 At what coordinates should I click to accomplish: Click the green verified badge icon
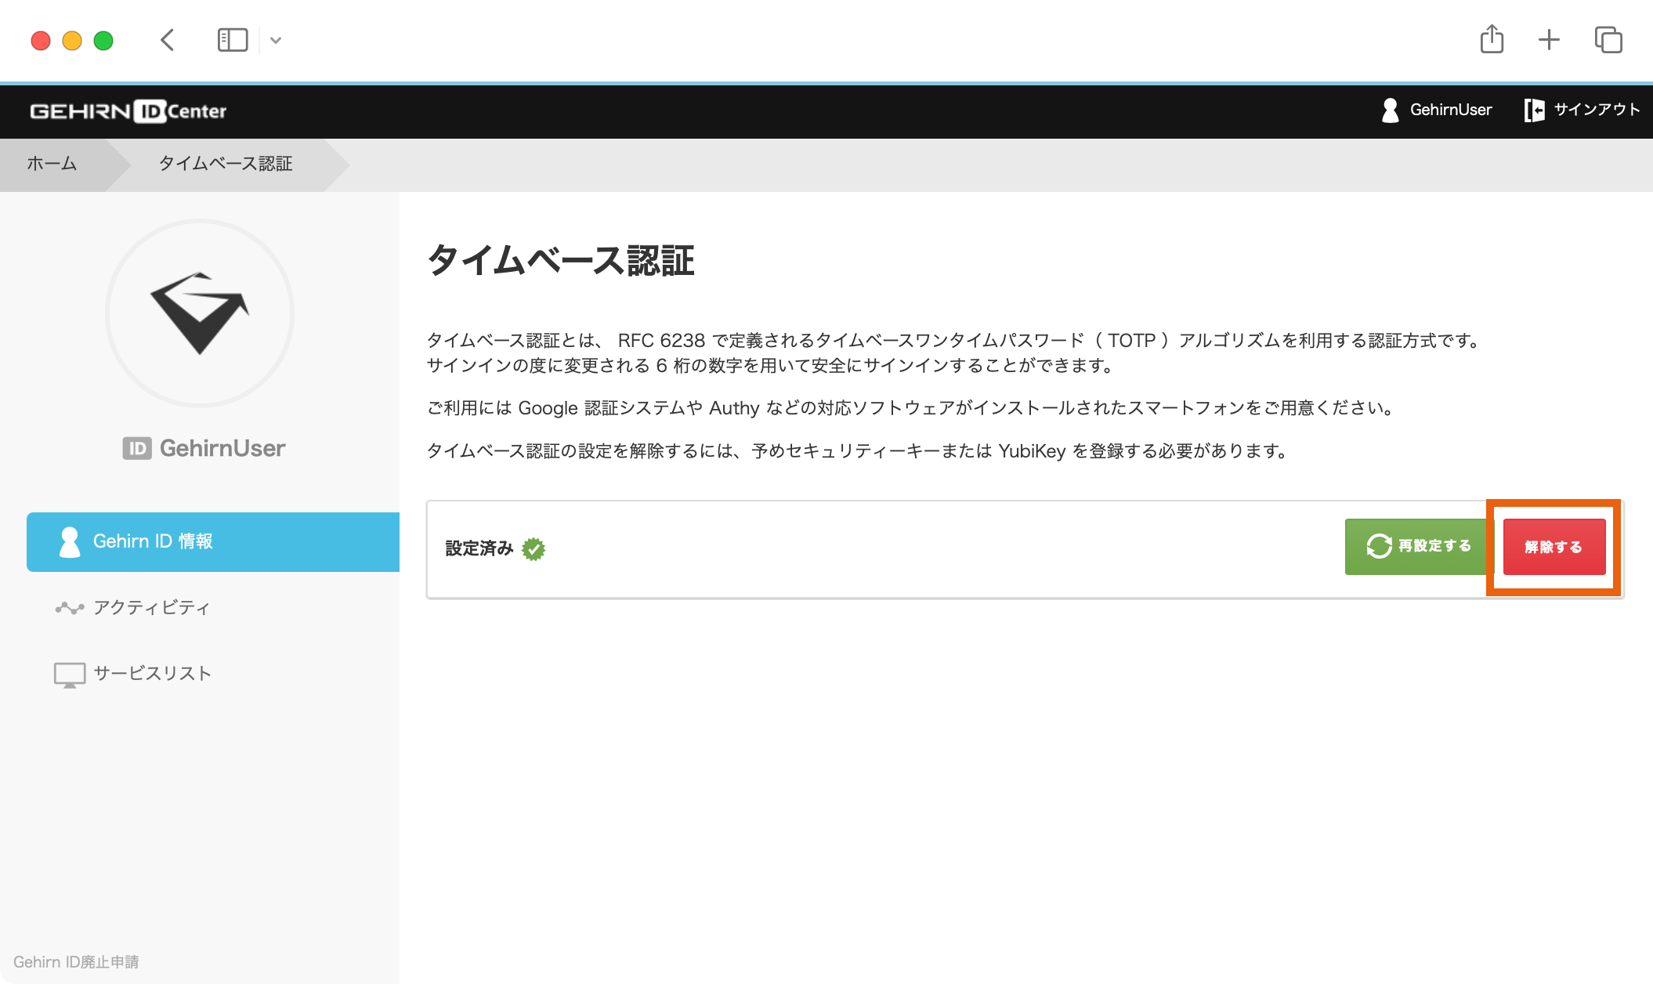[534, 549]
